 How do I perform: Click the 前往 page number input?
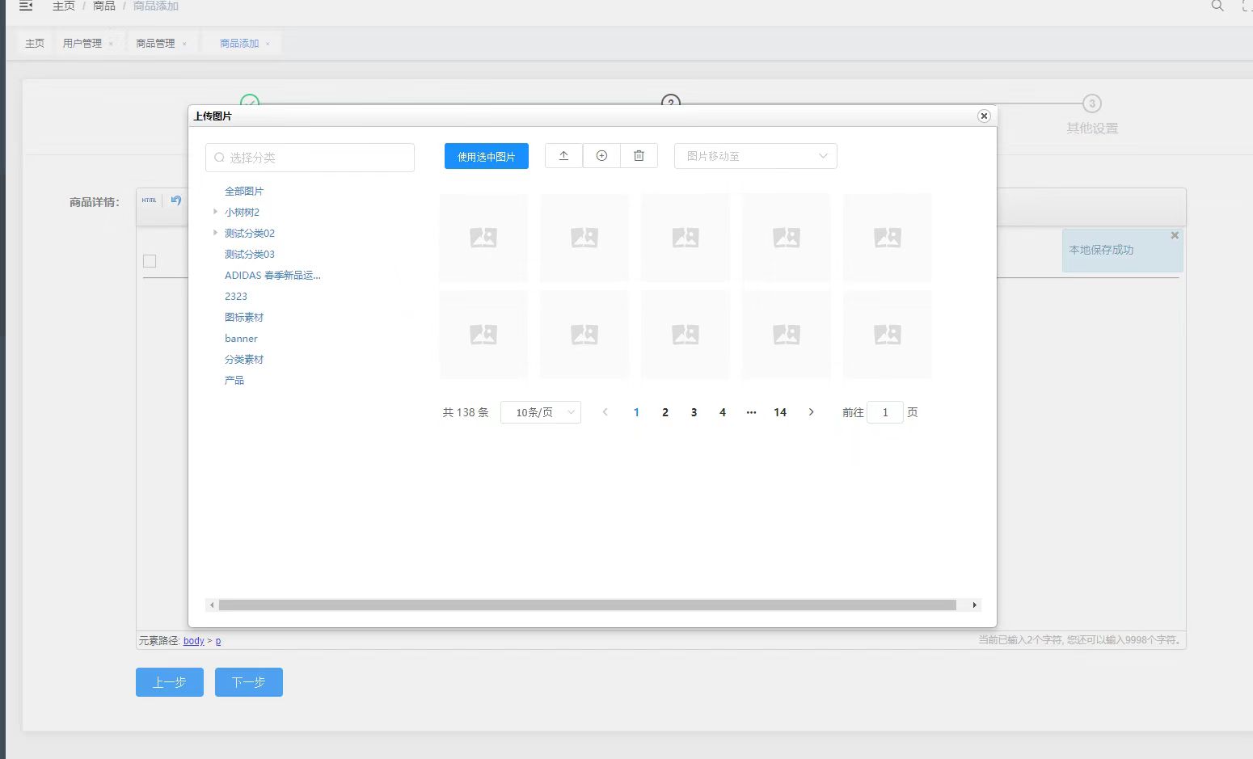click(x=885, y=412)
